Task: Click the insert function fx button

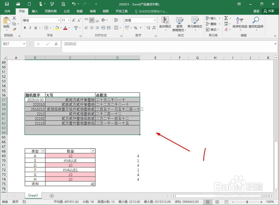Action: tap(56, 44)
